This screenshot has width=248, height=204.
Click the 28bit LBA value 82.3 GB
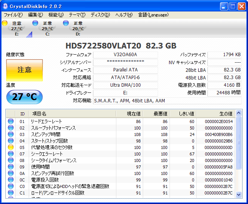point(225,70)
